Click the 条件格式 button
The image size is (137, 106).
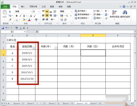coord(81,11)
